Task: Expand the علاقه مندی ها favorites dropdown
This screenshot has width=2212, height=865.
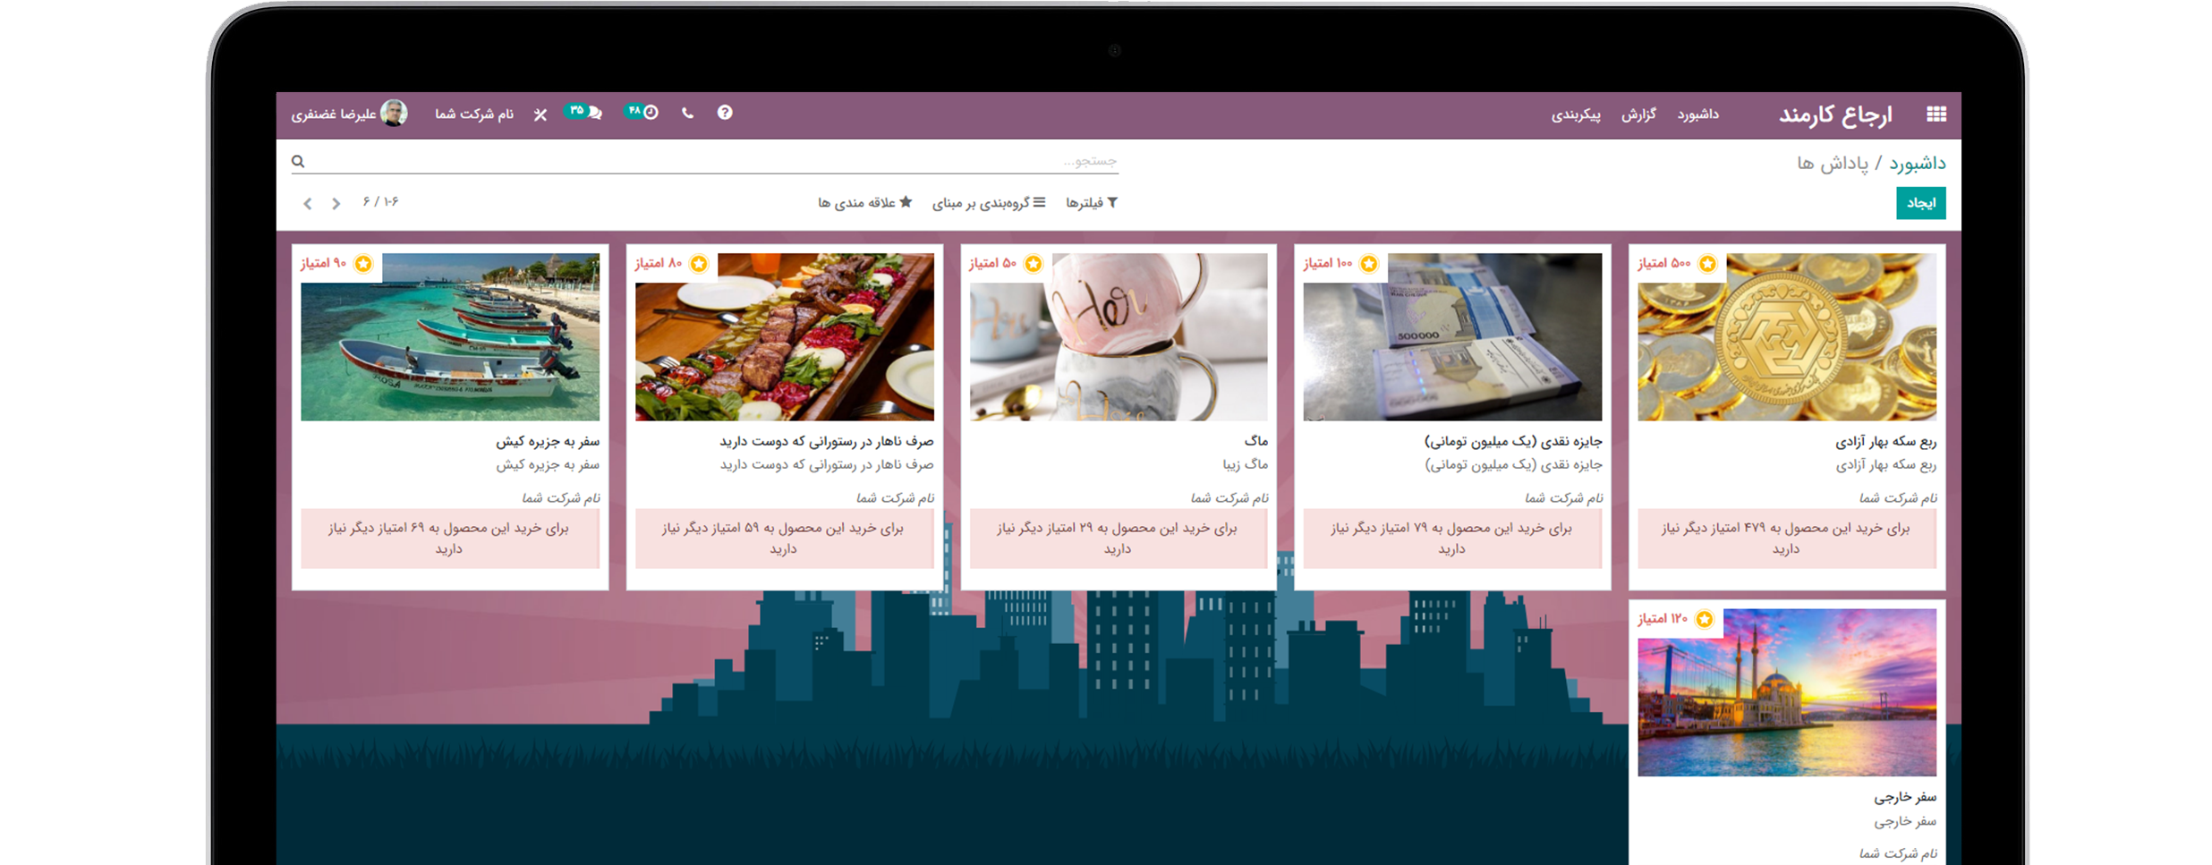Action: point(864,203)
